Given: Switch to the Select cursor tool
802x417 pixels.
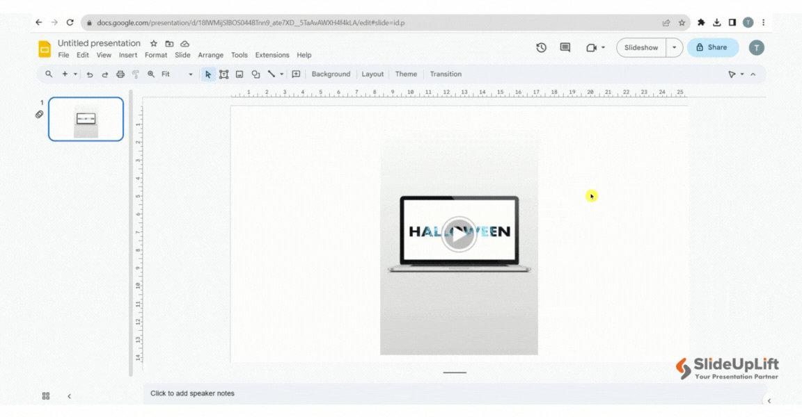Looking at the screenshot, I should [208, 74].
